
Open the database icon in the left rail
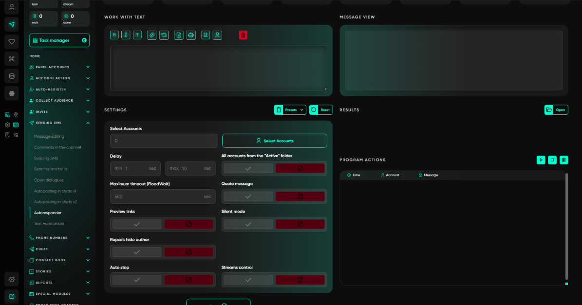[x=12, y=76]
